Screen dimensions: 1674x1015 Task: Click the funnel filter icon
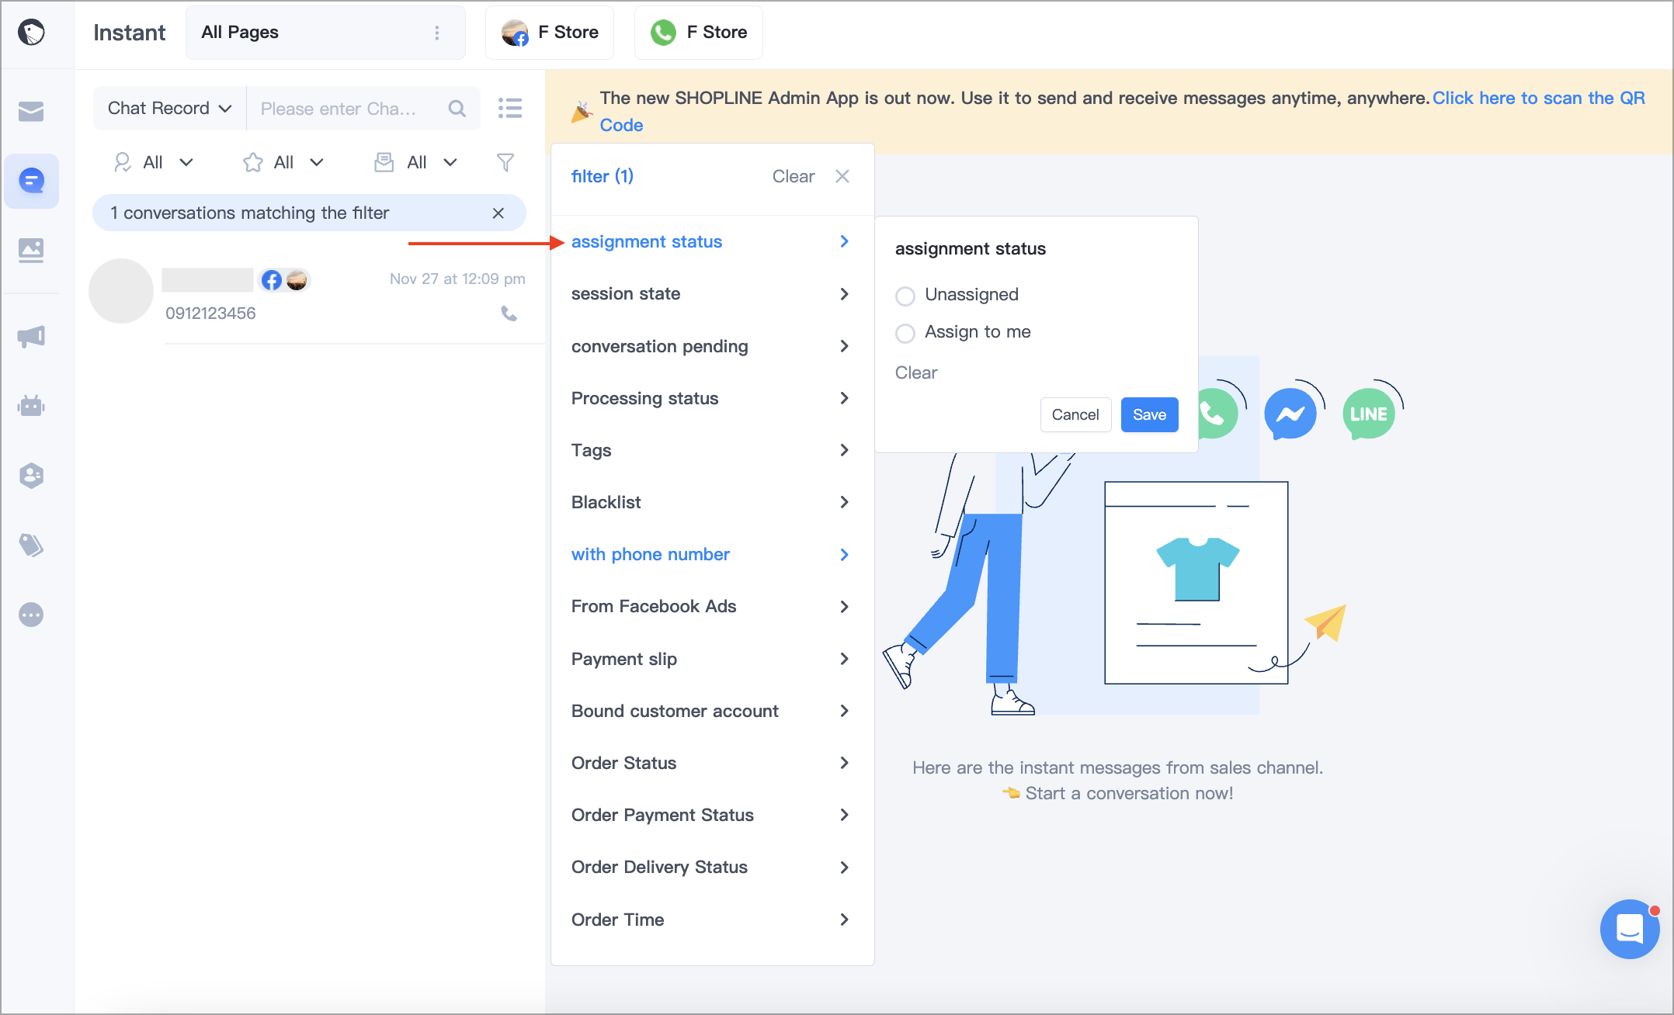coord(505,162)
